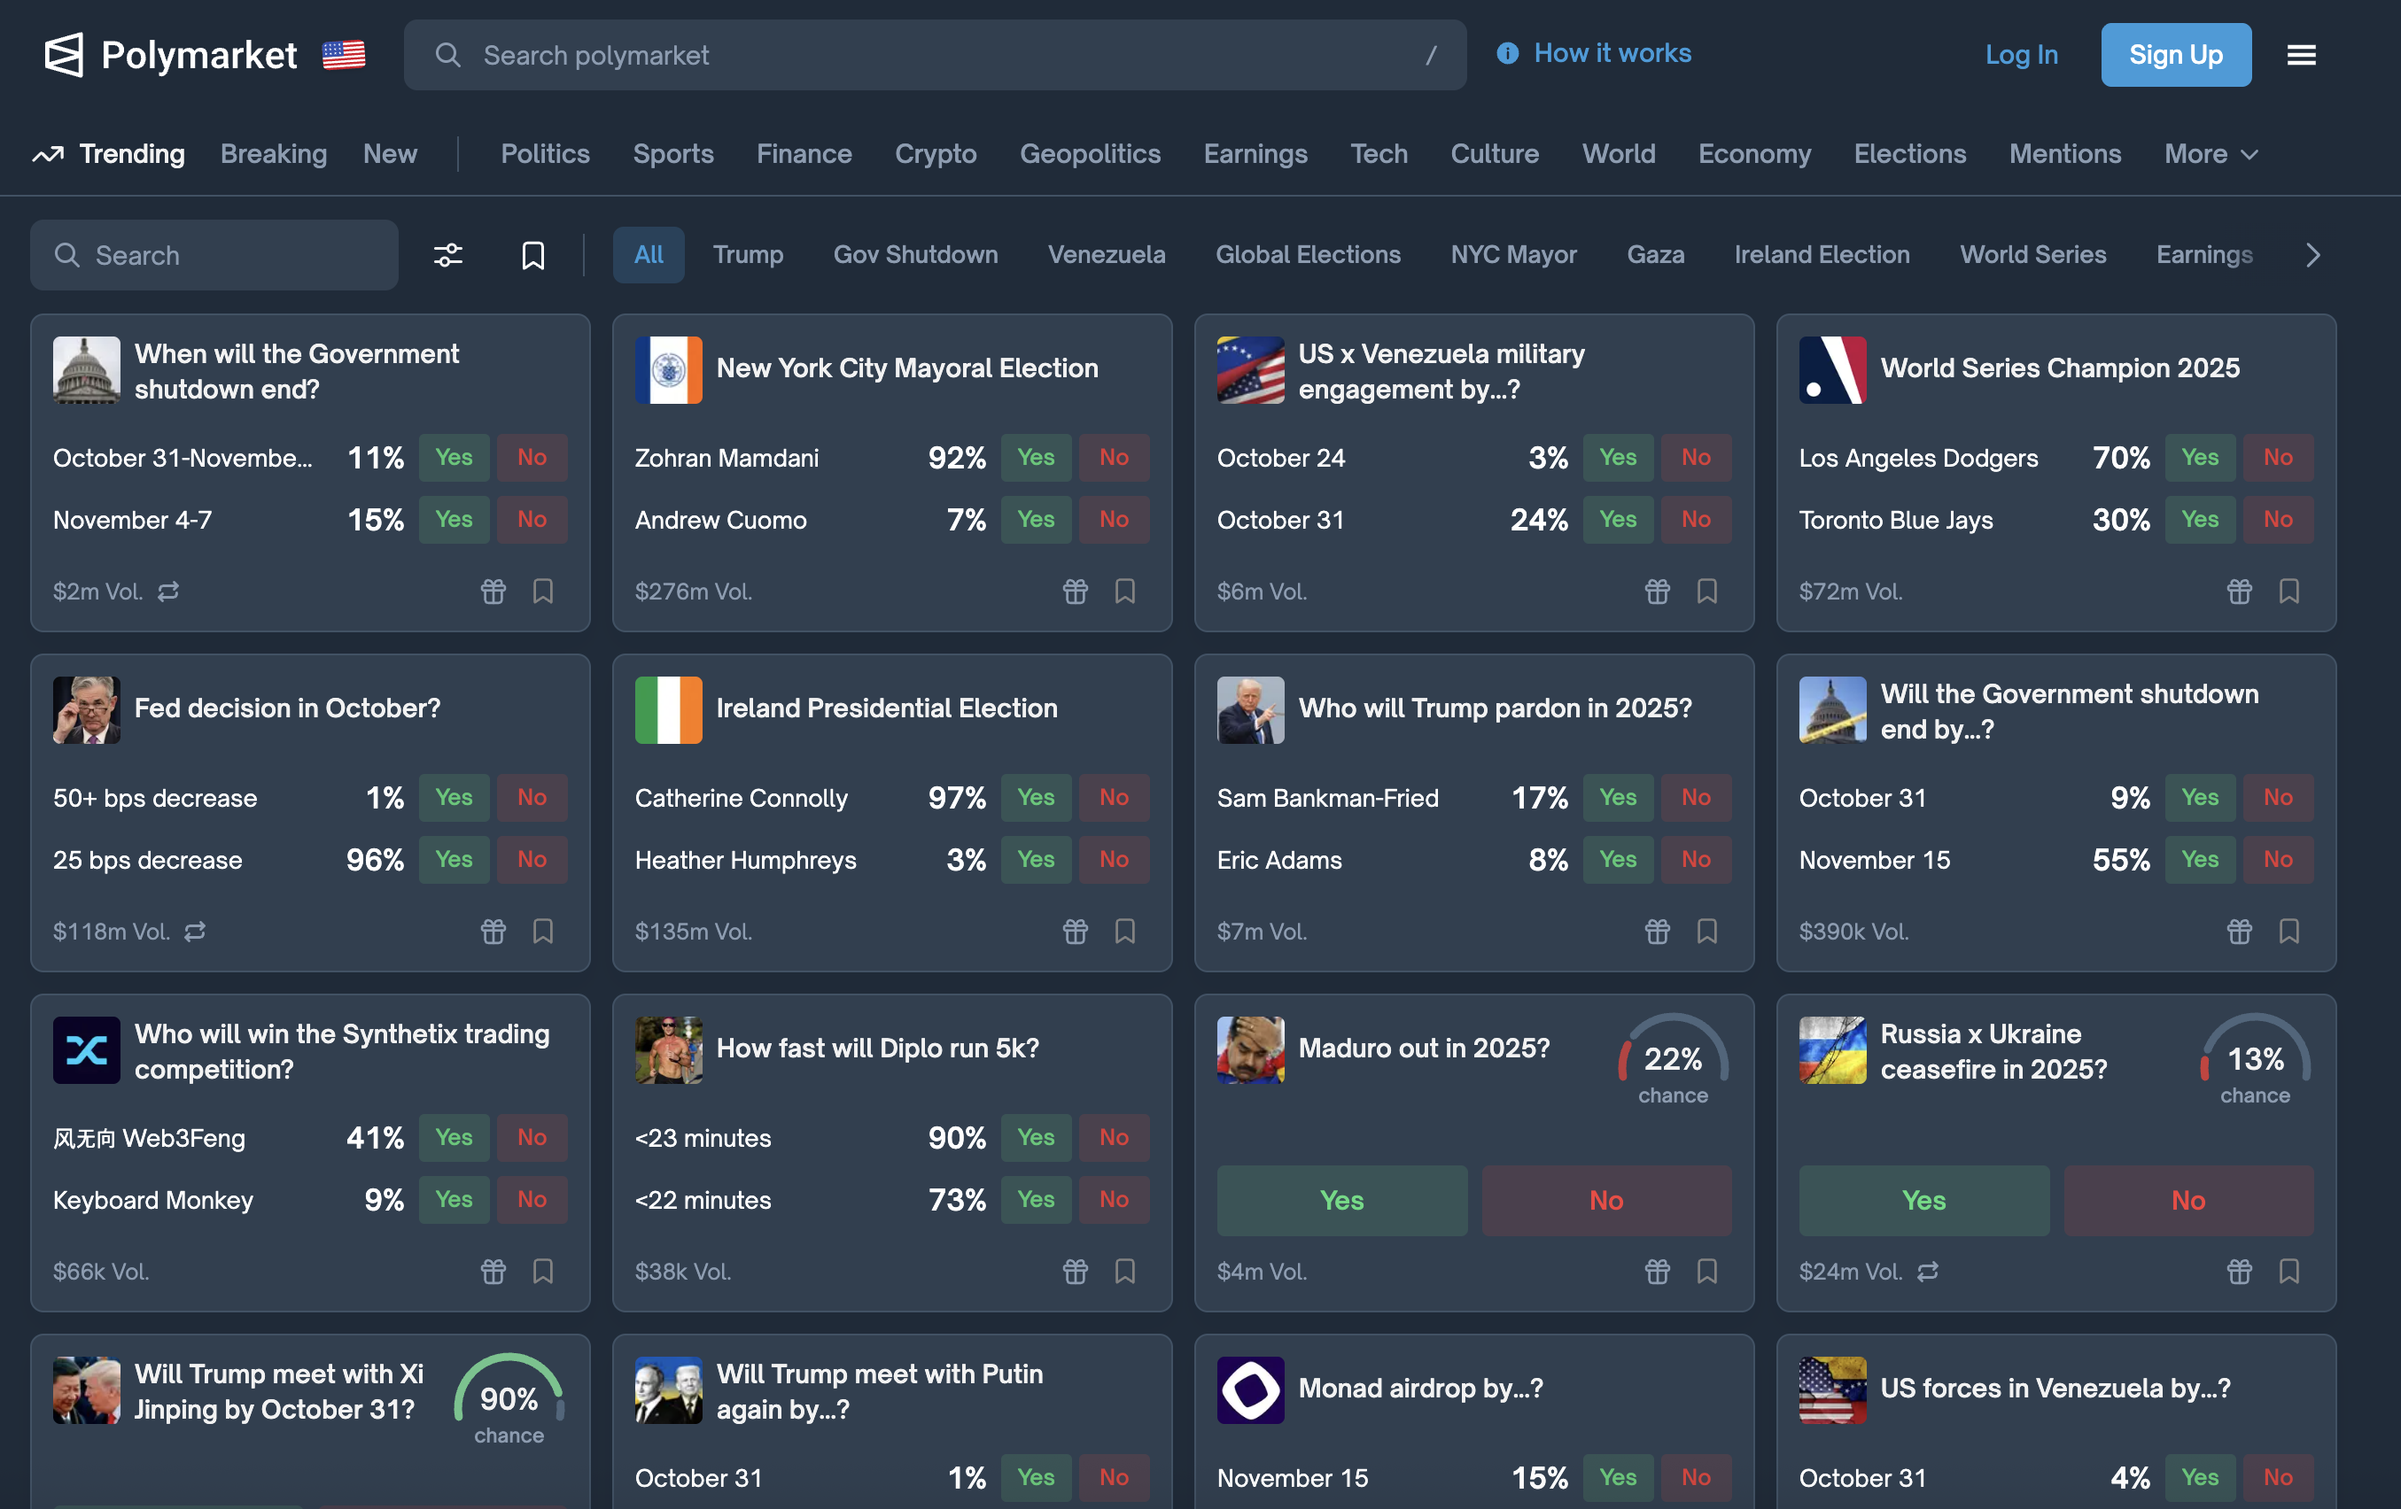The width and height of the screenshot is (2401, 1509).
Task: Buy Yes on Zohran Mamdani
Action: pos(1035,458)
